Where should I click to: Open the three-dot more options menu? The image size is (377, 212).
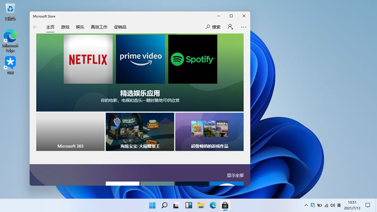click(244, 27)
